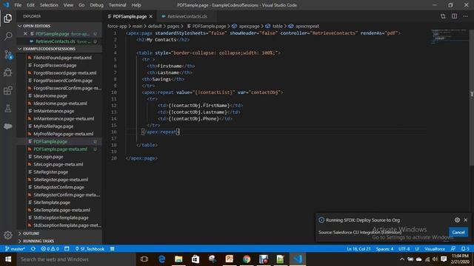Image resolution: width=474 pixels, height=266 pixels.
Task: Split the editor to the right
Action: [454, 16]
